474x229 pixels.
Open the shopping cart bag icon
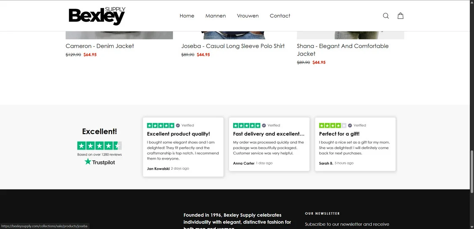400,16
